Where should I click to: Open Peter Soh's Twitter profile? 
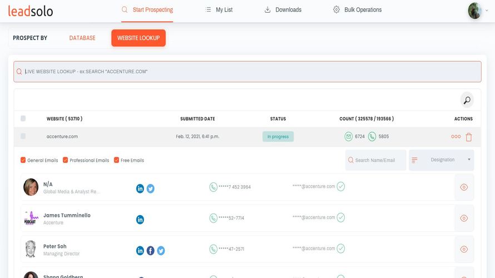pyautogui.click(x=161, y=251)
